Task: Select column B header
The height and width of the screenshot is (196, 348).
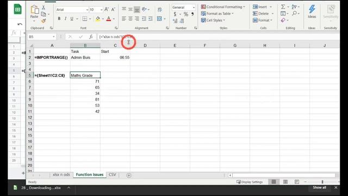Action: click(x=85, y=46)
